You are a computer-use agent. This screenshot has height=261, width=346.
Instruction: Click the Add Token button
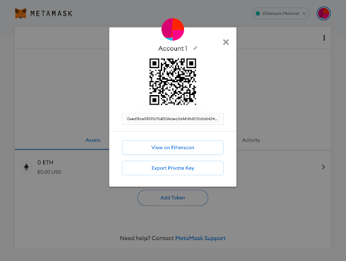coord(173,198)
